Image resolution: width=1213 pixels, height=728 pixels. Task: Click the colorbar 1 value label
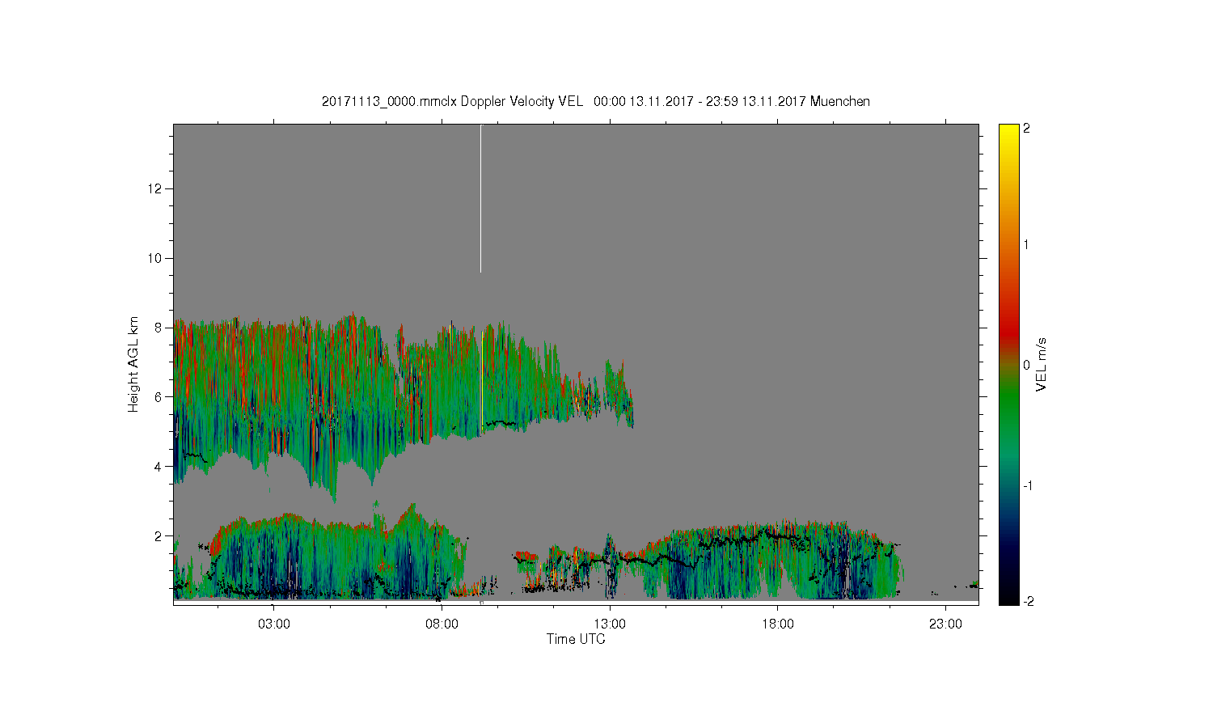[x=1027, y=244]
